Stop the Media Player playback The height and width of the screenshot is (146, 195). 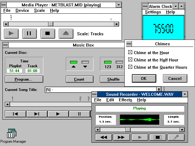[x=47, y=33]
